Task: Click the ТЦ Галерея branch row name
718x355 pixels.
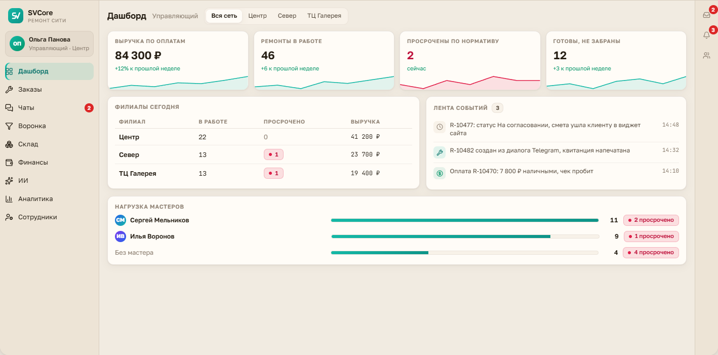Action: click(137, 173)
